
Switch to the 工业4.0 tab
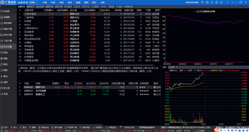(x=77, y=7)
